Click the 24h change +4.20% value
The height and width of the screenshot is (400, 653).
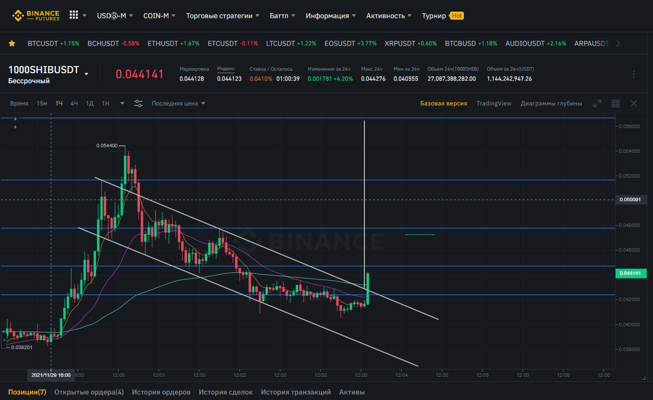(x=343, y=79)
